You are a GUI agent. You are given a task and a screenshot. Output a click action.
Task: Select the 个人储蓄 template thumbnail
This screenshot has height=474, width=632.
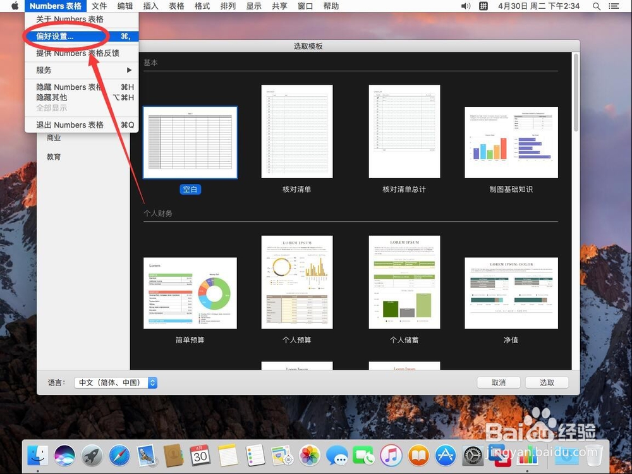pyautogui.click(x=404, y=282)
